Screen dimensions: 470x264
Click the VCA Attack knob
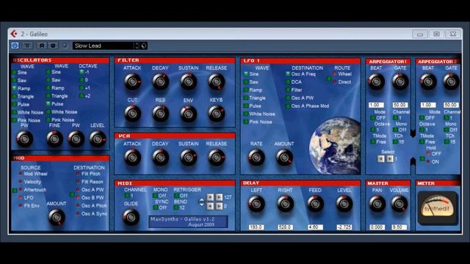point(132,157)
